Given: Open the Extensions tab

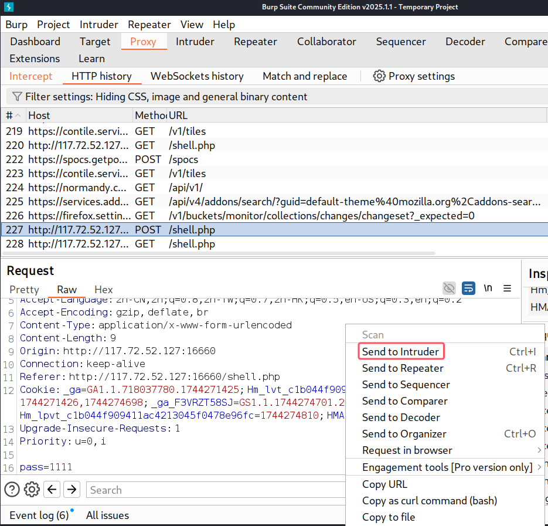Looking at the screenshot, I should 35,59.
